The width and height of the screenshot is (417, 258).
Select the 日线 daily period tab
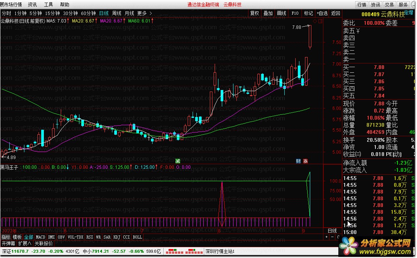pyautogui.click(x=104, y=13)
